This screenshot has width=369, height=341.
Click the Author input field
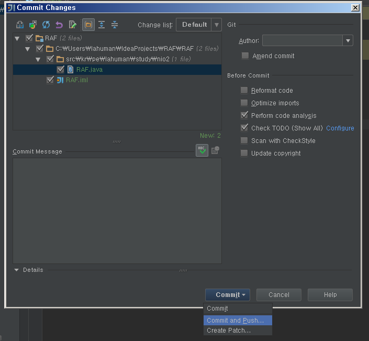click(303, 40)
